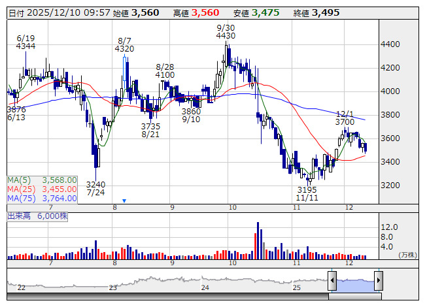Click the MA(75) 3,764.00 legend entry
Viewport: 427px width, 307px height.
point(43,199)
